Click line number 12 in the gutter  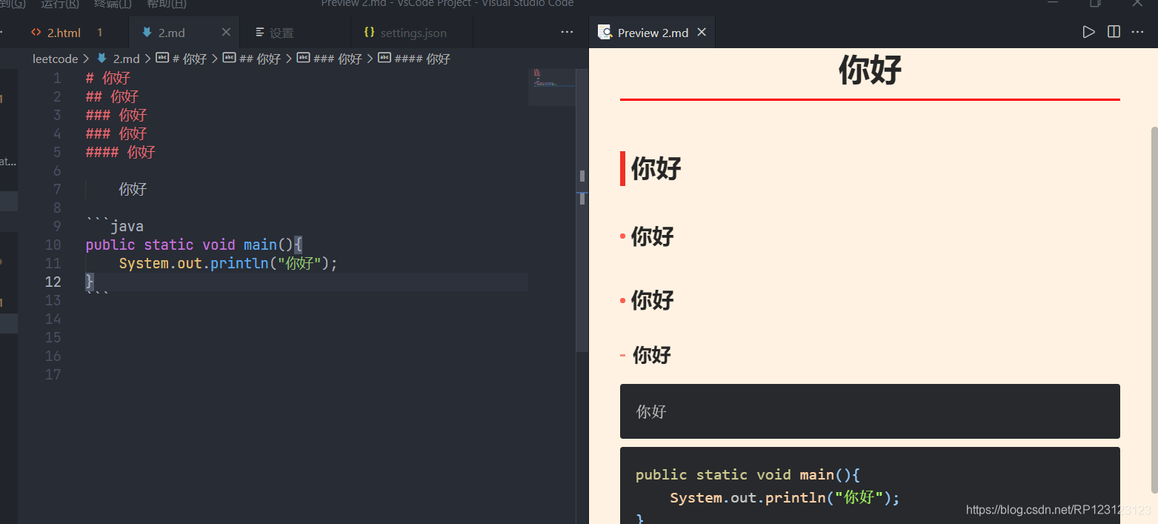[x=53, y=282]
